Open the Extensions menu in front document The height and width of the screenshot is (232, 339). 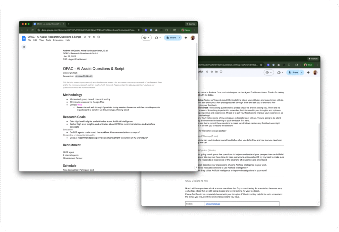click(x=58, y=40)
